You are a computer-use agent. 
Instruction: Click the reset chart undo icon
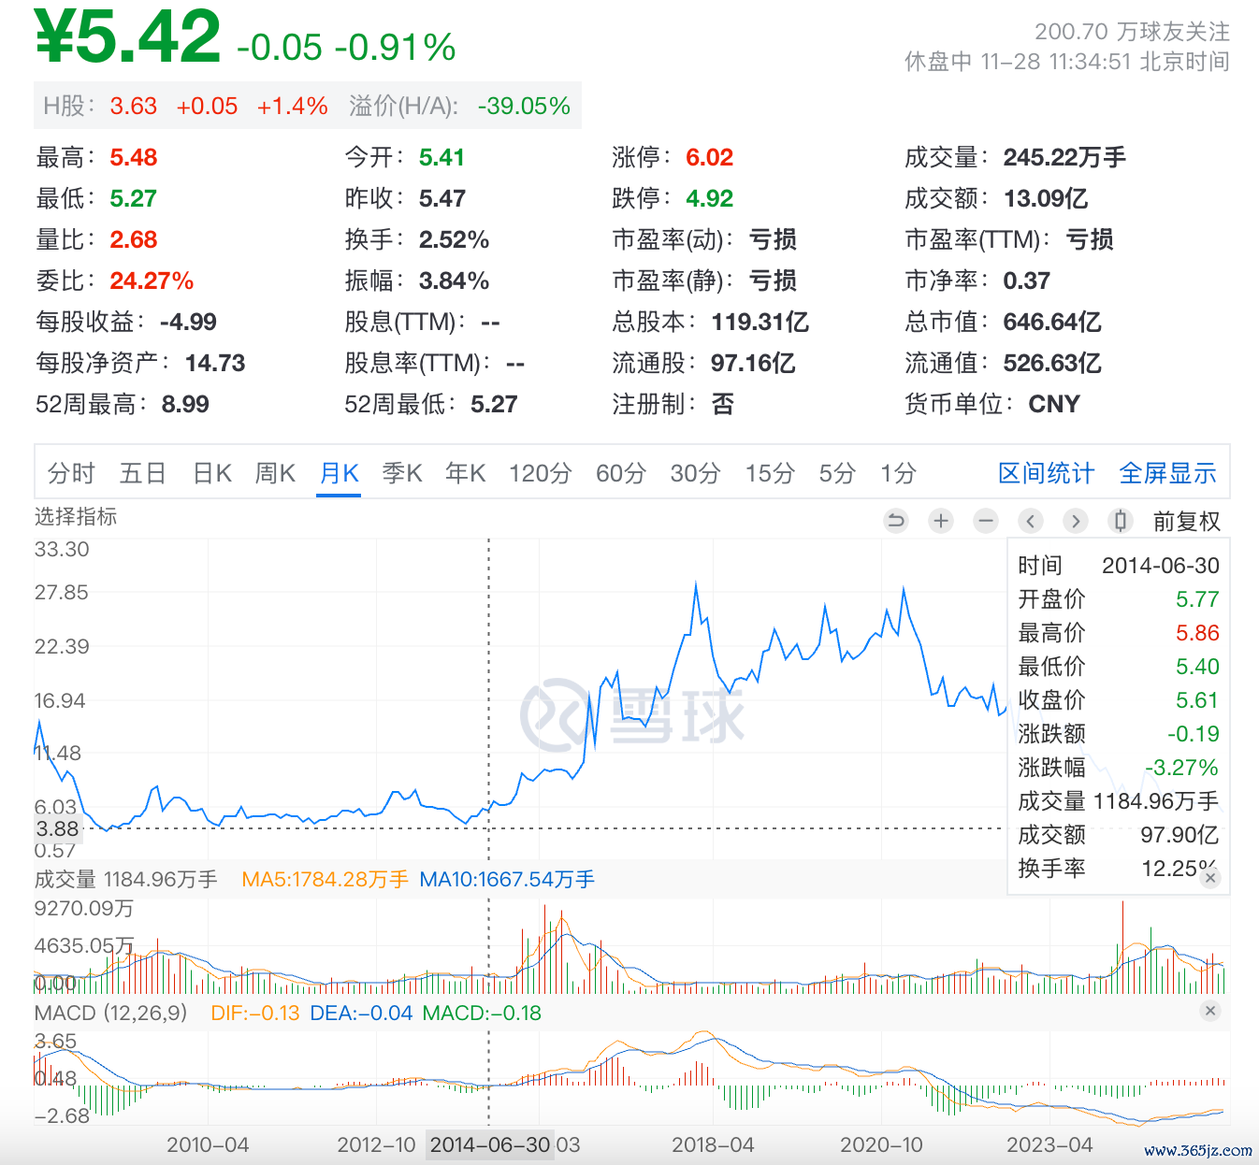point(896,521)
